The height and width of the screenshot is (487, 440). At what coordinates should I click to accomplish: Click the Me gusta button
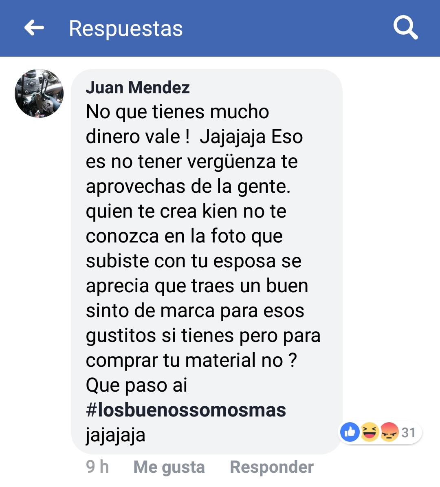(169, 467)
